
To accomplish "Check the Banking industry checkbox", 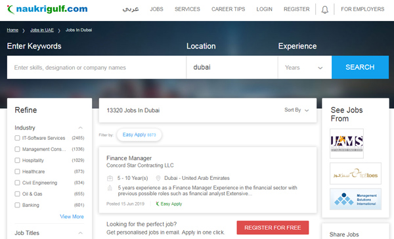I will coord(17,205).
